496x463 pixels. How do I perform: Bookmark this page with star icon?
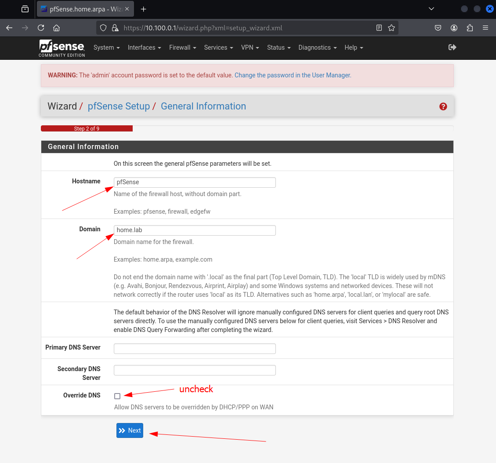point(391,28)
